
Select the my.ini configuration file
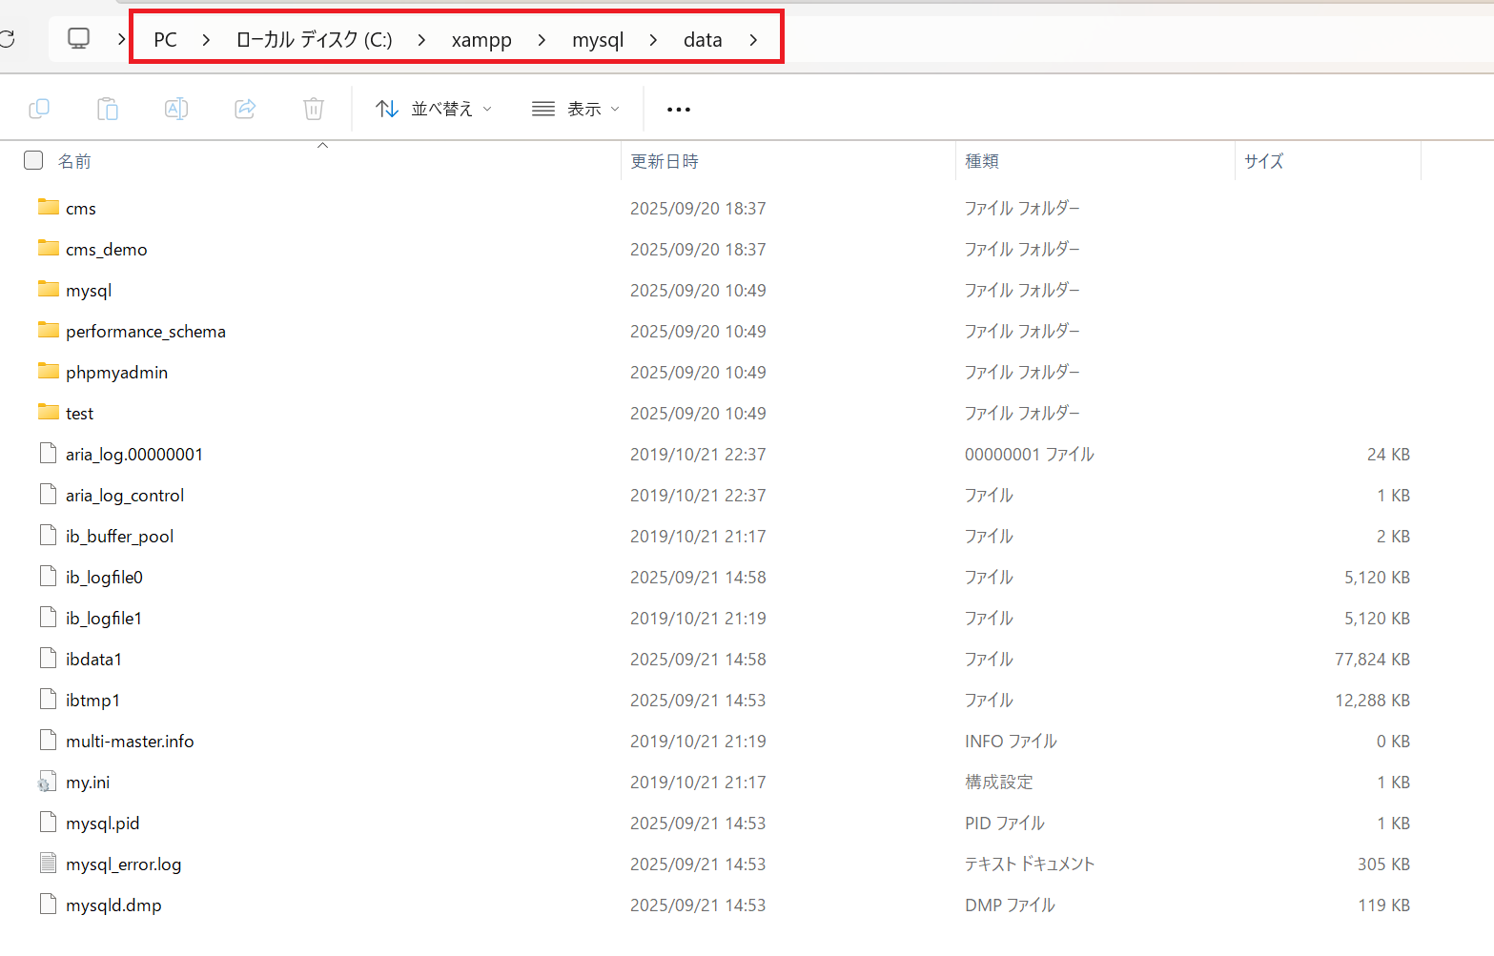tap(88, 783)
